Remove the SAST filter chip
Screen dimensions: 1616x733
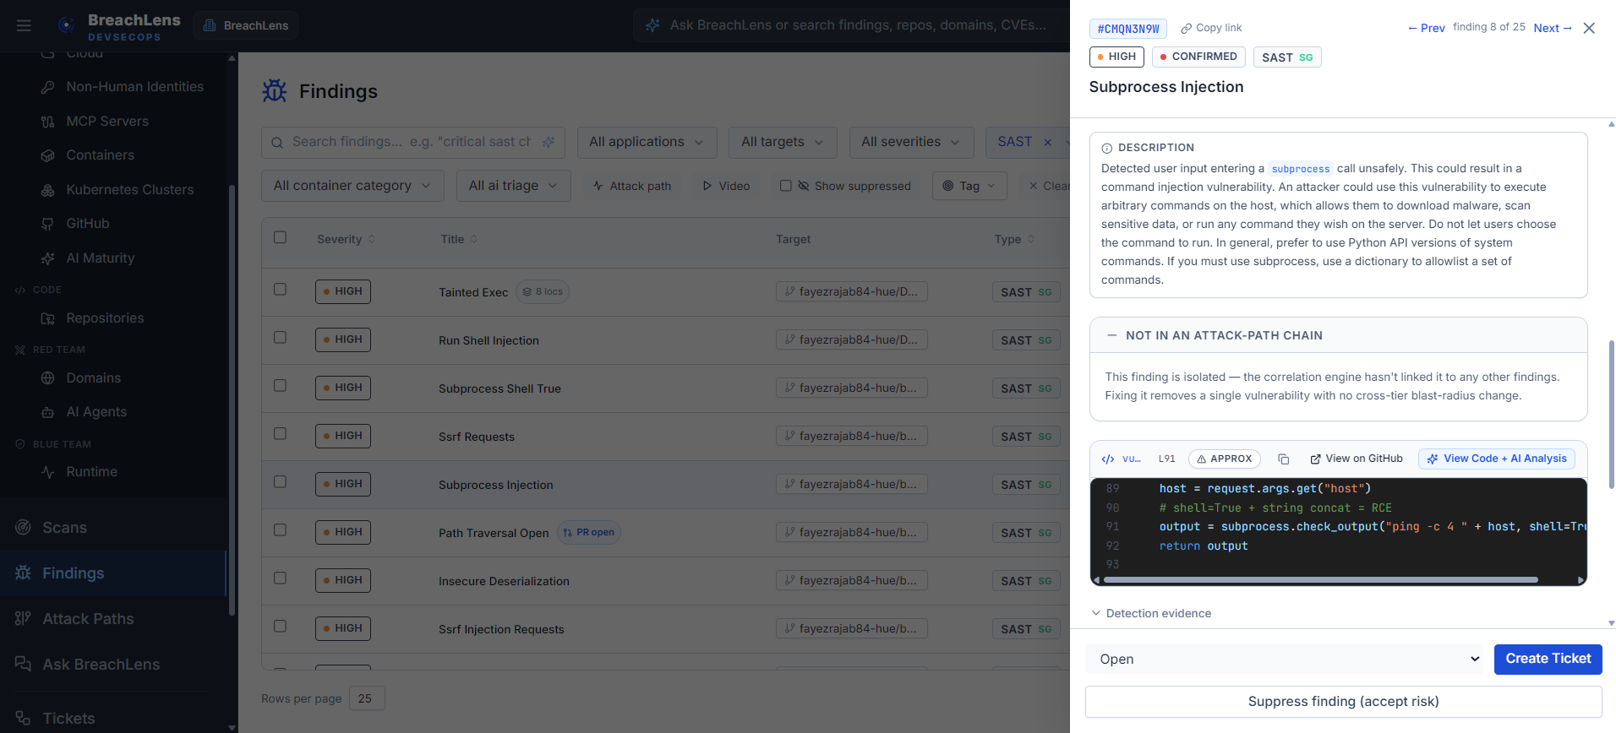[1048, 143]
